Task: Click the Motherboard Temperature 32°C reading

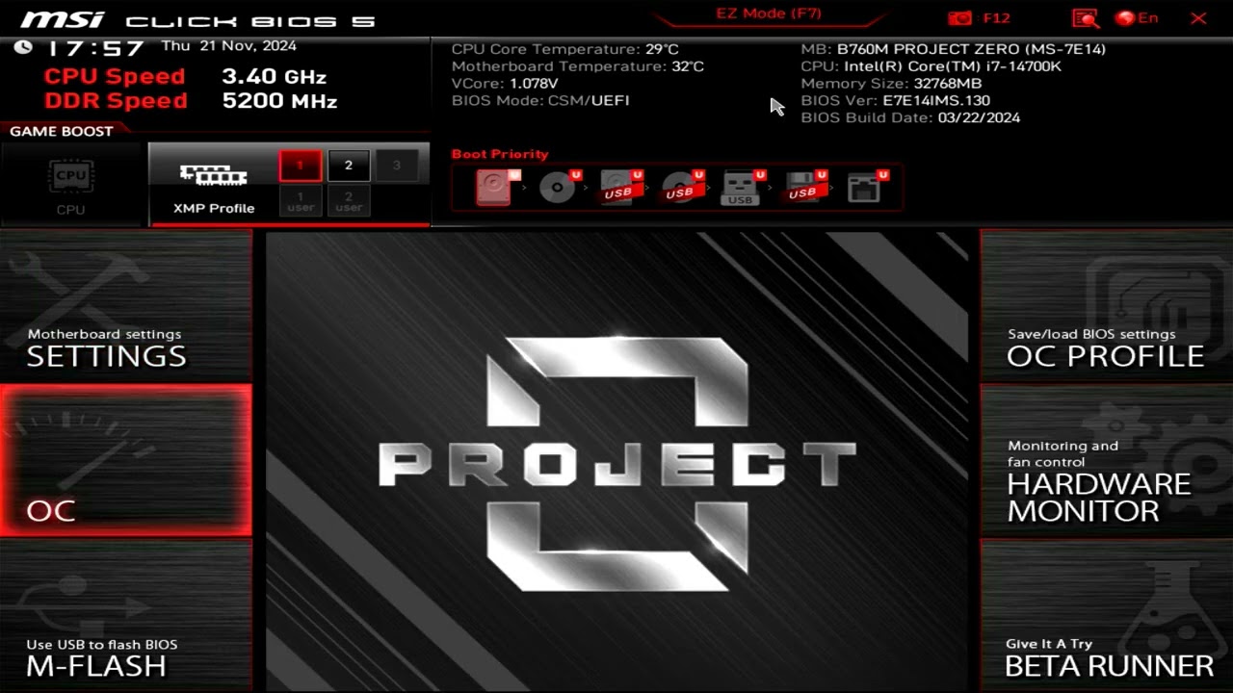Action: pos(578,66)
